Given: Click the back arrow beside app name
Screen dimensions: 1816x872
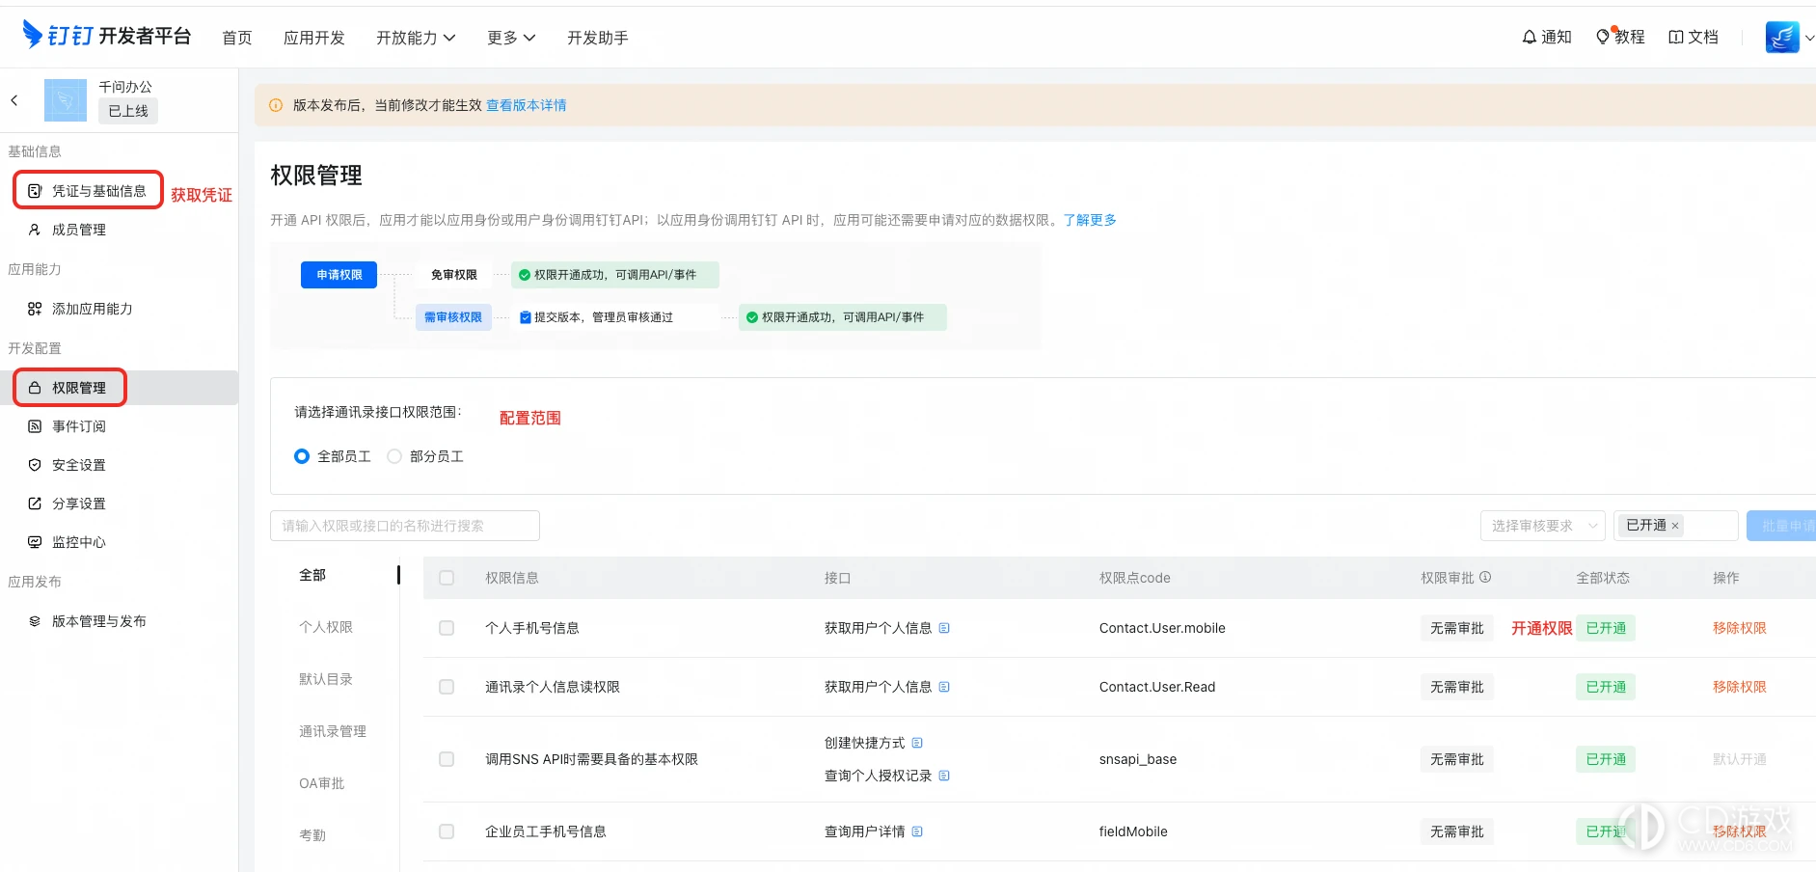Looking at the screenshot, I should (x=14, y=100).
